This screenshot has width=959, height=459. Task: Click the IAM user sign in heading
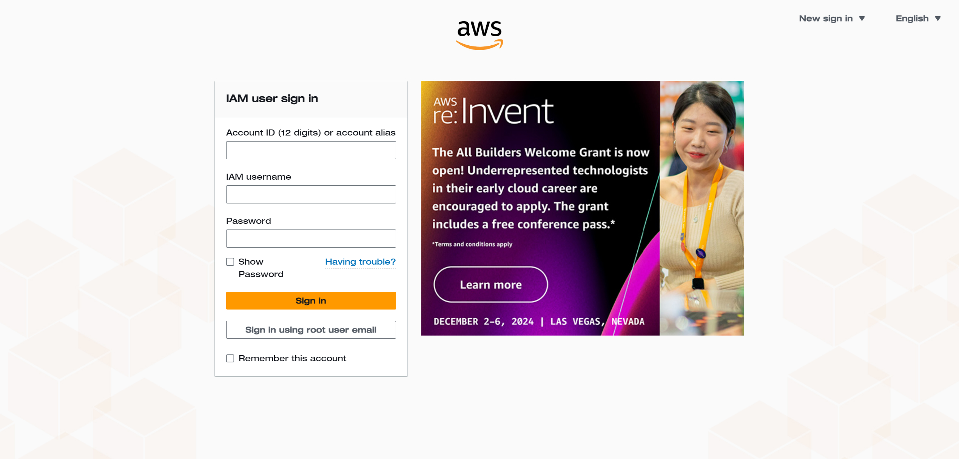point(272,99)
